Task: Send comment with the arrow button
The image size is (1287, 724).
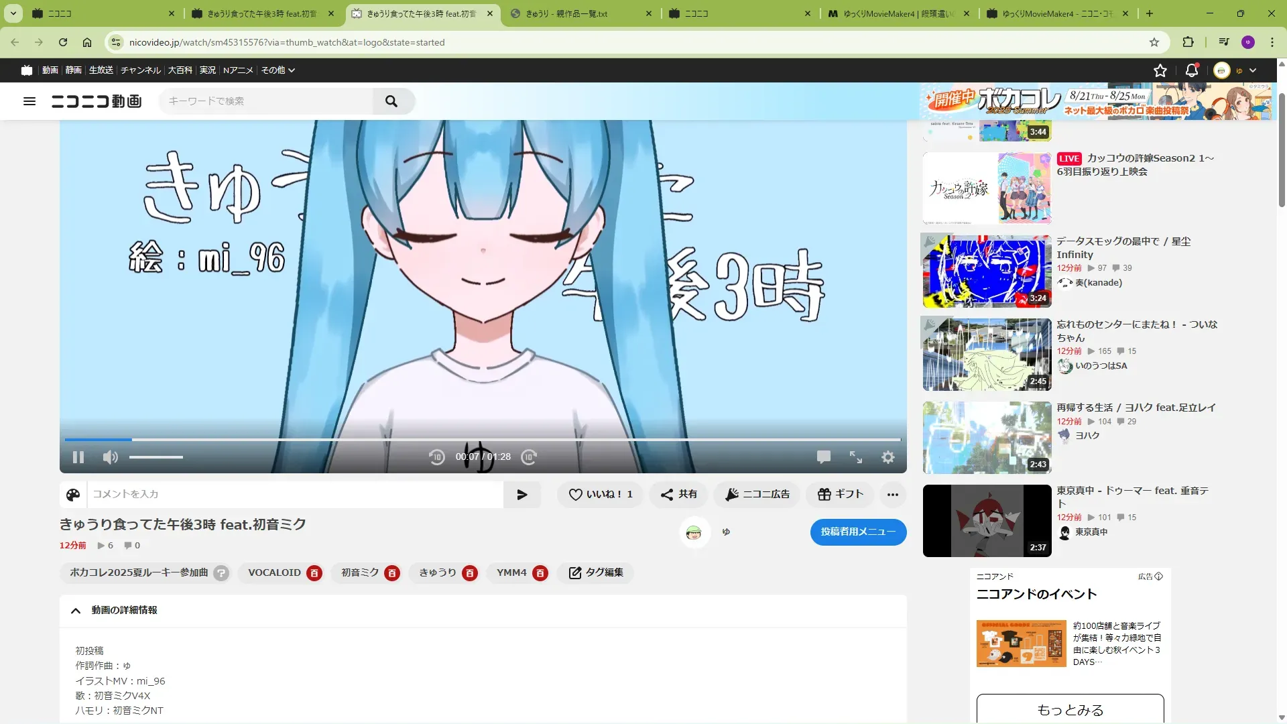Action: click(x=522, y=495)
